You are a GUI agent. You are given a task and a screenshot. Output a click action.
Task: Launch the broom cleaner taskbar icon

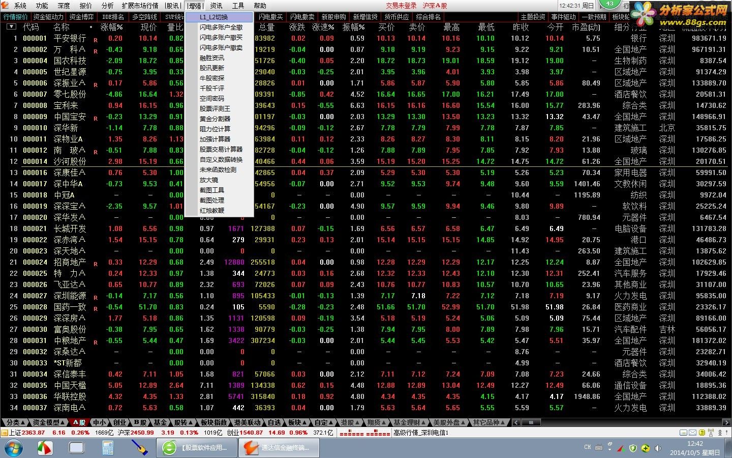(139, 448)
